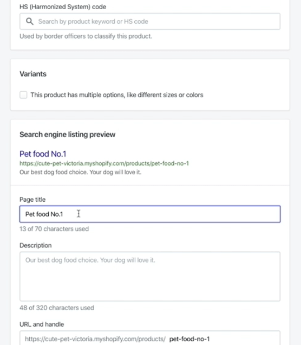Open the blue 'Pet food No.1' preview title
This screenshot has height=345, width=301.
click(43, 154)
